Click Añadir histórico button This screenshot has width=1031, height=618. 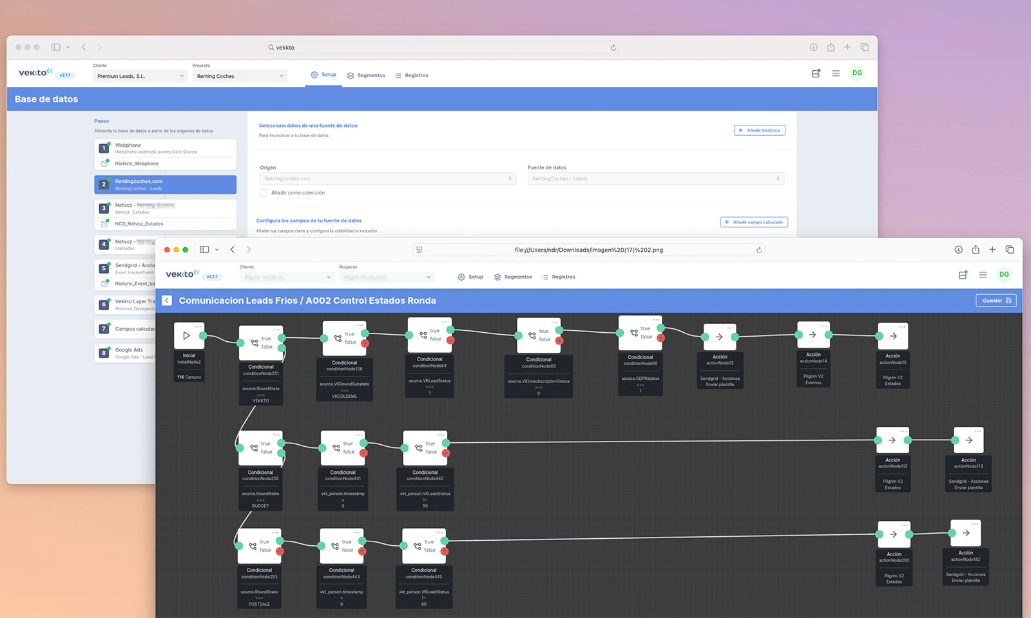point(760,130)
